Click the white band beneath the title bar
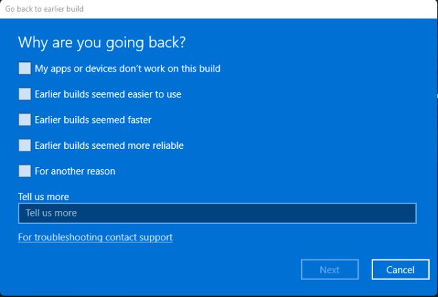The width and height of the screenshot is (438, 297). pyautogui.click(x=219, y=22)
